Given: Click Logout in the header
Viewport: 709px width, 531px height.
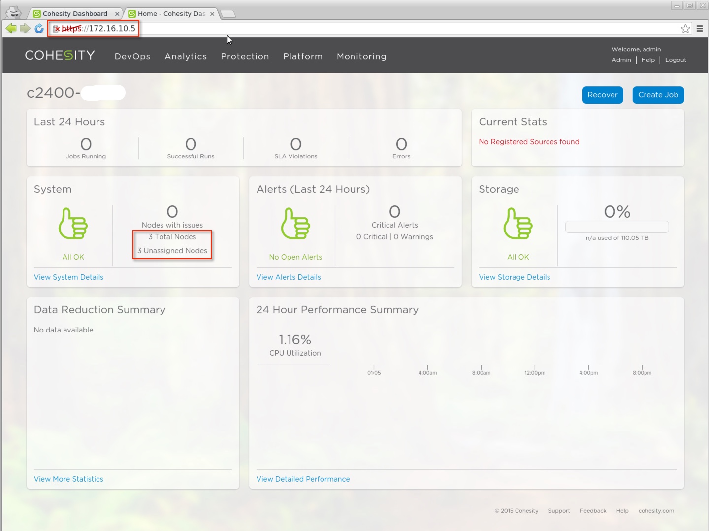Looking at the screenshot, I should coord(676,60).
